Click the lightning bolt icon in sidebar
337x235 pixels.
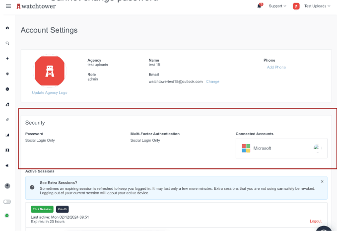click(x=7, y=59)
